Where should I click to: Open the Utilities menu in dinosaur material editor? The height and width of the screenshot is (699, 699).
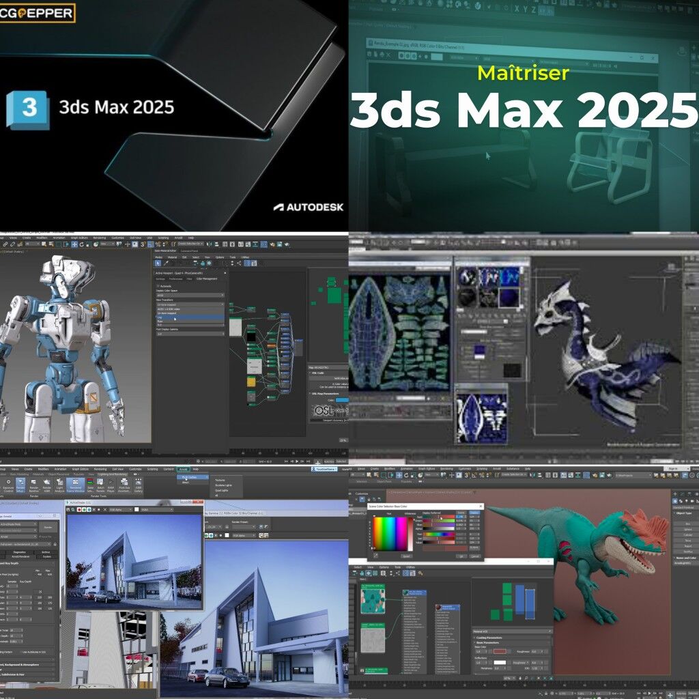point(410,567)
